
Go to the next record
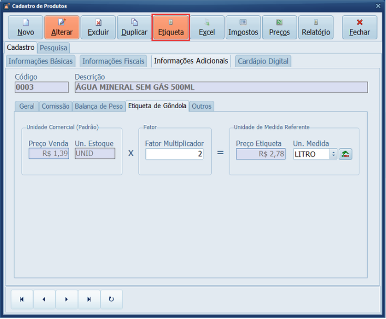tap(67, 299)
